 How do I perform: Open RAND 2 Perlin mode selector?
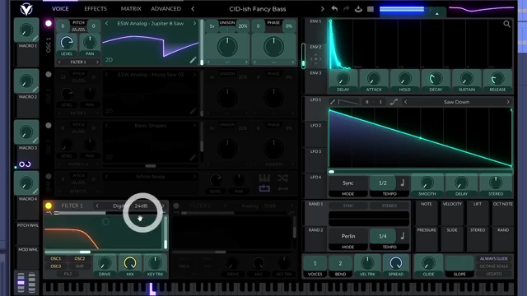[x=347, y=236]
